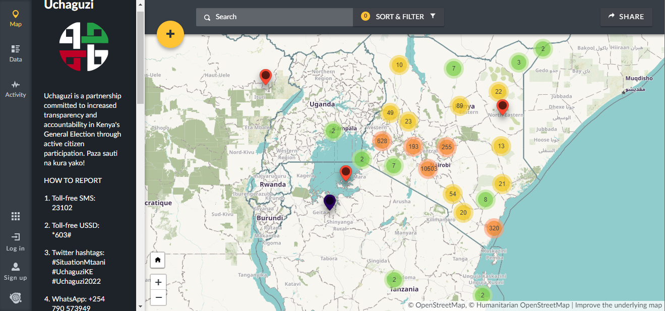Open the 628 reports cluster
Screen dimensions: 665x311
(x=382, y=141)
